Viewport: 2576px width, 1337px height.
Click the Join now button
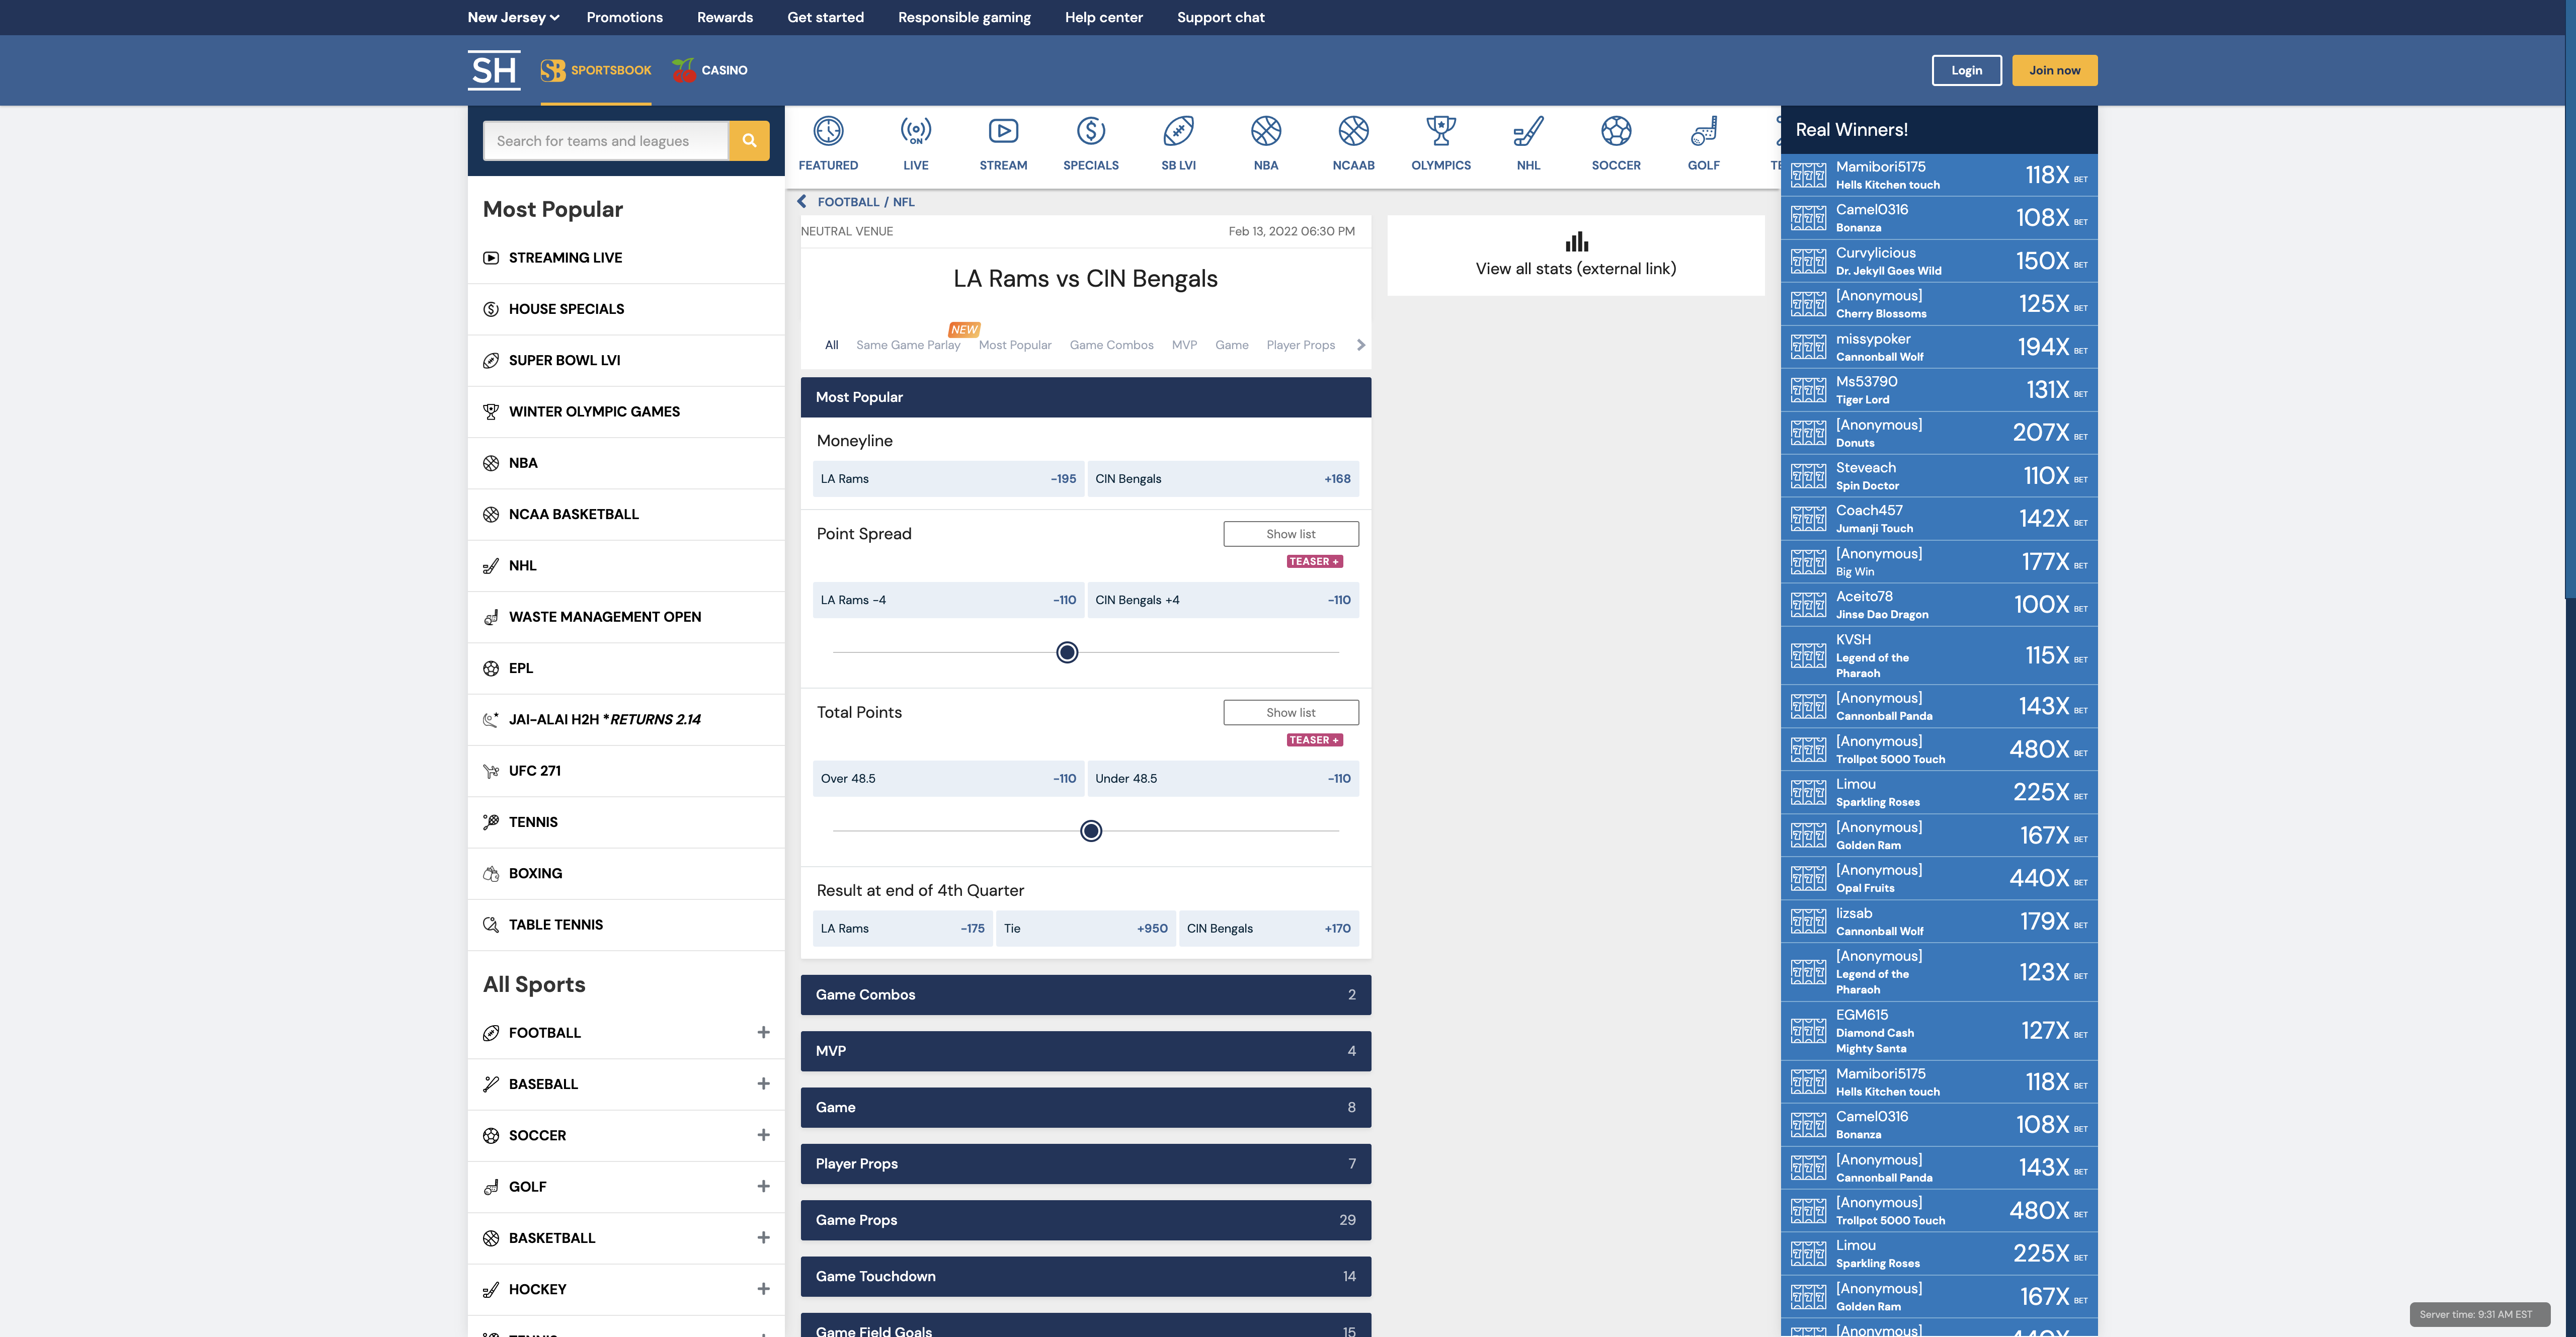point(2054,70)
